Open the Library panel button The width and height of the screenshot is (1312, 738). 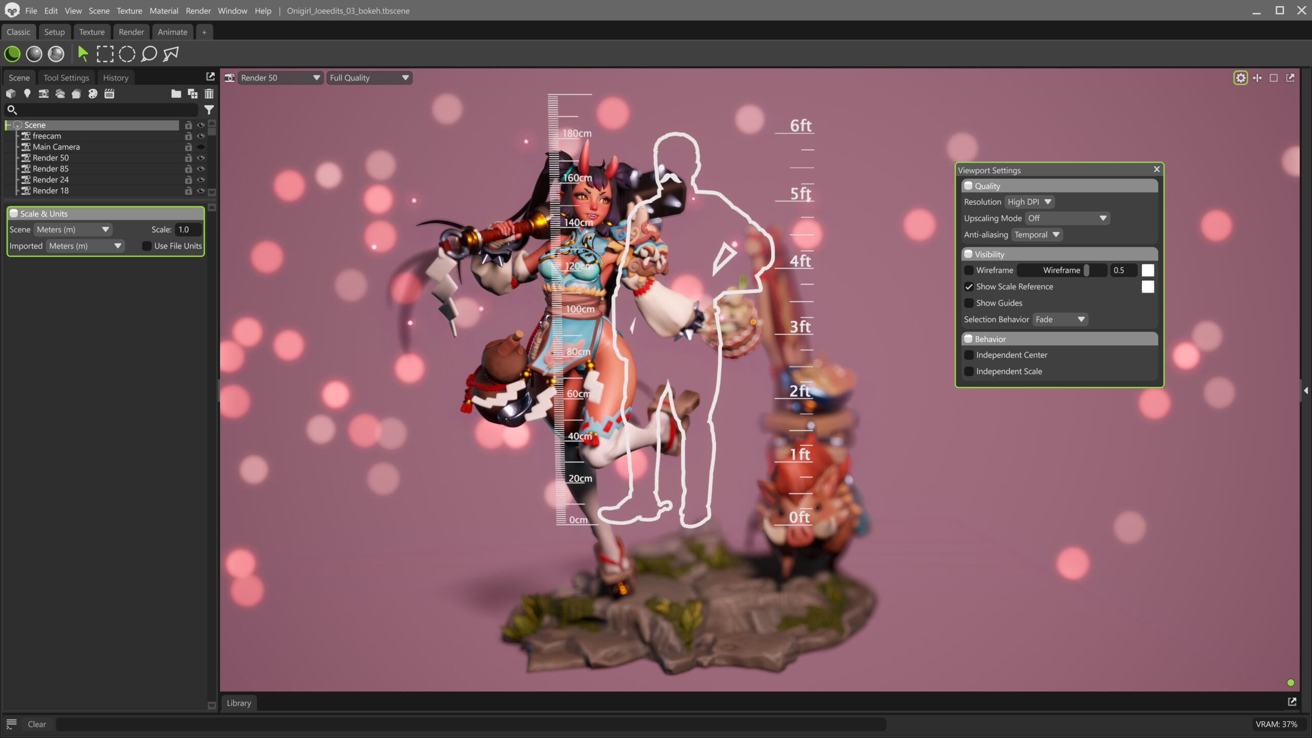coord(239,703)
